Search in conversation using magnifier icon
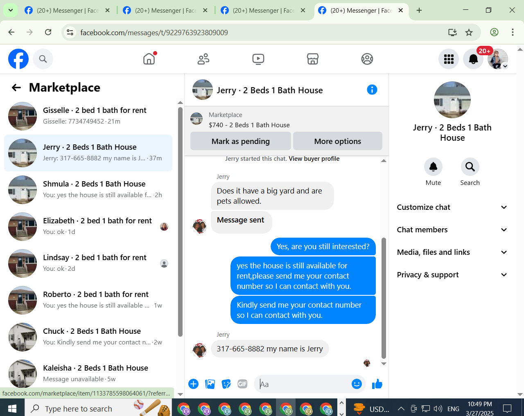This screenshot has height=416, width=524. click(470, 167)
